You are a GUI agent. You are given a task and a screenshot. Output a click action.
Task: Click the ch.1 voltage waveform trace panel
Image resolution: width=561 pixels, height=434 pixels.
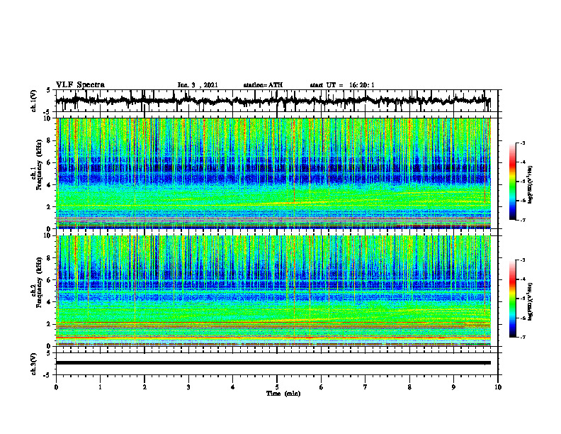coord(276,101)
